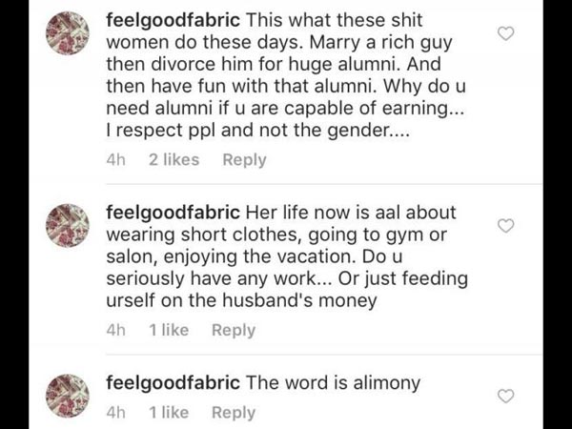572x429 pixels.
Task: Click the comment text about enjoying the vacation
Action: pos(286,257)
